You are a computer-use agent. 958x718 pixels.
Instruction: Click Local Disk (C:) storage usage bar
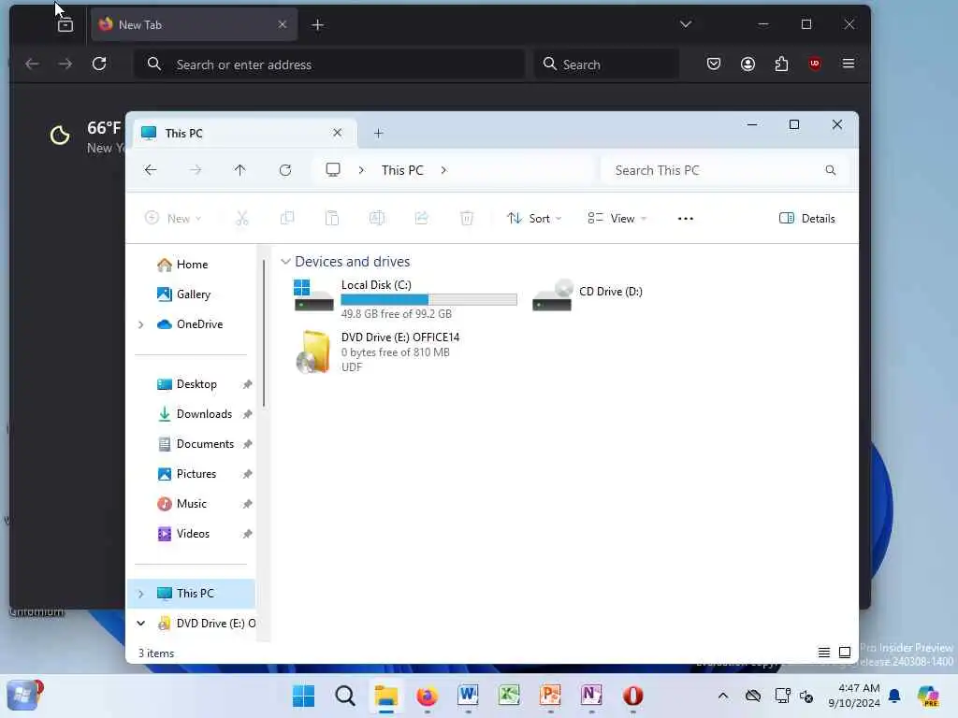[x=428, y=299]
